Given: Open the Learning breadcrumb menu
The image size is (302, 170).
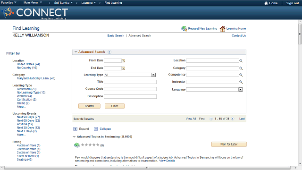Looking at the screenshot, I should pos(88,3).
